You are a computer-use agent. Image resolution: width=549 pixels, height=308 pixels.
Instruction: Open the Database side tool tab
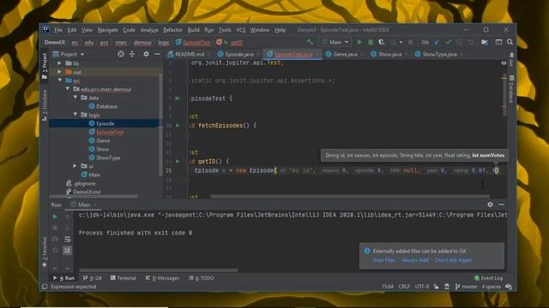[x=511, y=88]
